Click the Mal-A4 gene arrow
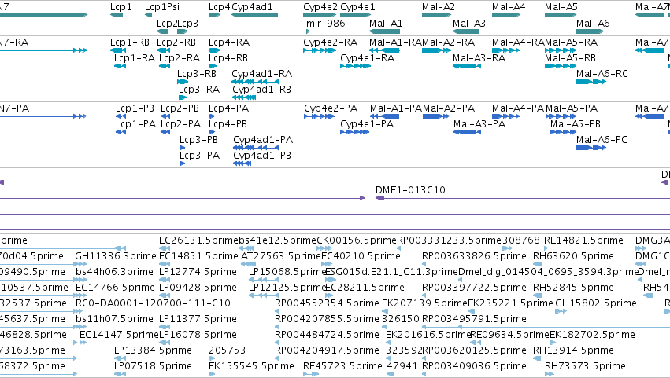The height and width of the screenshot is (378, 670). pyautogui.click(x=506, y=15)
